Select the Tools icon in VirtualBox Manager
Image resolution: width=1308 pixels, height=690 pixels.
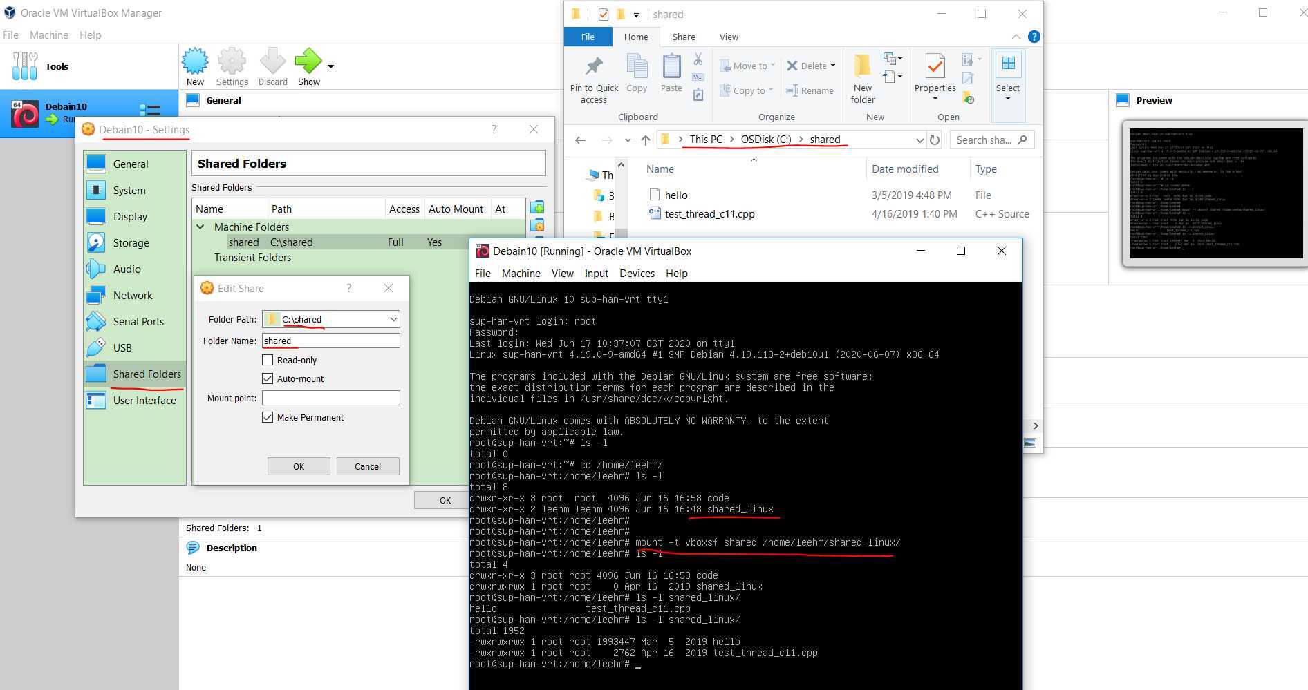pyautogui.click(x=26, y=66)
